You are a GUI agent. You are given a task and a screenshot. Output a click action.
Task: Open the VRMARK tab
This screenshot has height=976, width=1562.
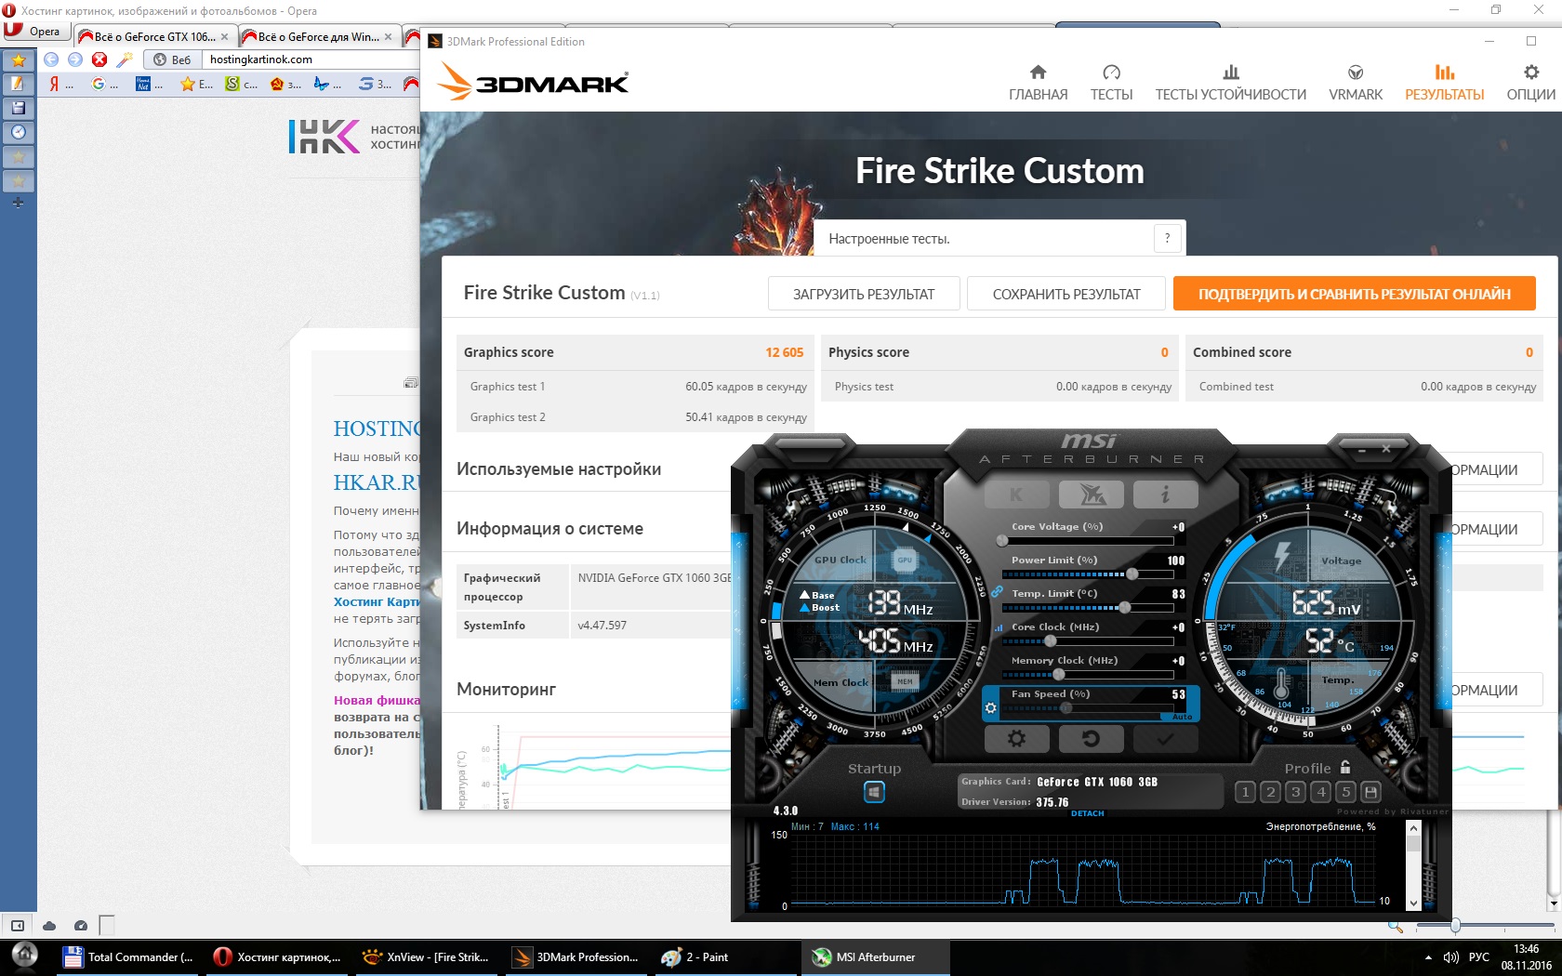coord(1355,83)
